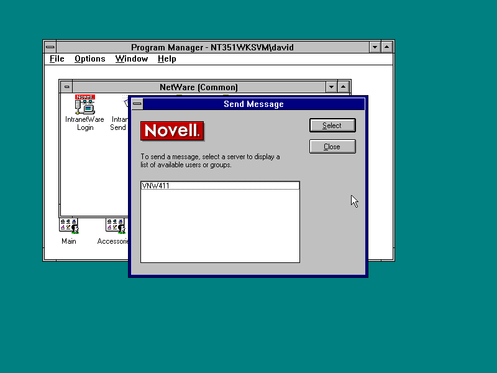Open the Send Message dialog control menu
Screen dimensions: 497x373
(x=137, y=104)
